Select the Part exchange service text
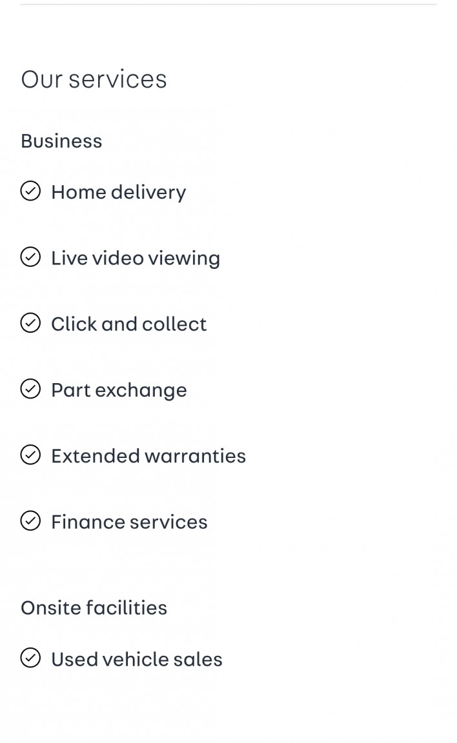Viewport: 457px width, 743px height. coord(119,390)
